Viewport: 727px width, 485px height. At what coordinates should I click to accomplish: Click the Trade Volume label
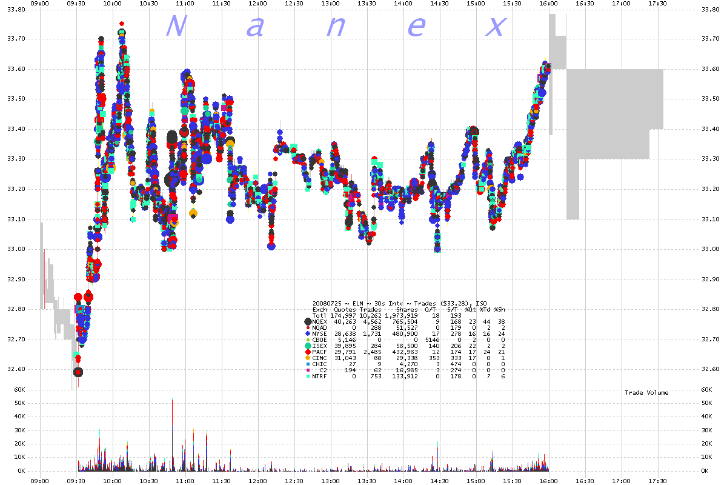pyautogui.click(x=646, y=393)
